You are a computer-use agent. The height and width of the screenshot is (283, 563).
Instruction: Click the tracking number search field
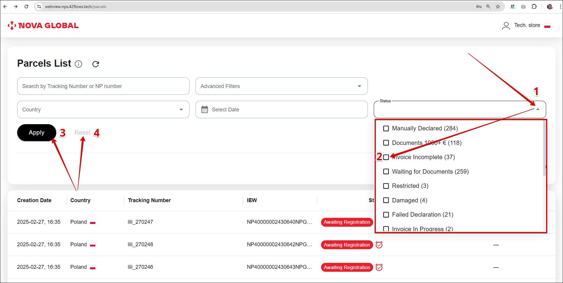pos(103,86)
